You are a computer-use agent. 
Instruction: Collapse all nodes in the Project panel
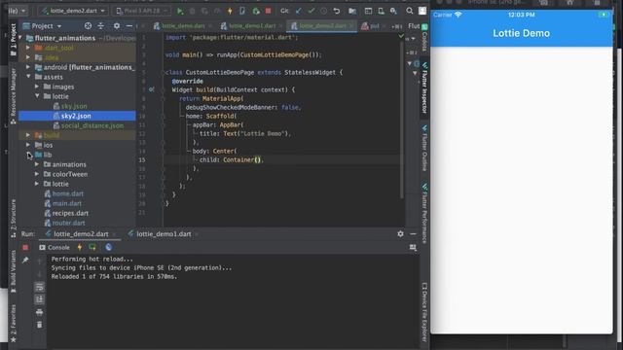tap(101, 26)
